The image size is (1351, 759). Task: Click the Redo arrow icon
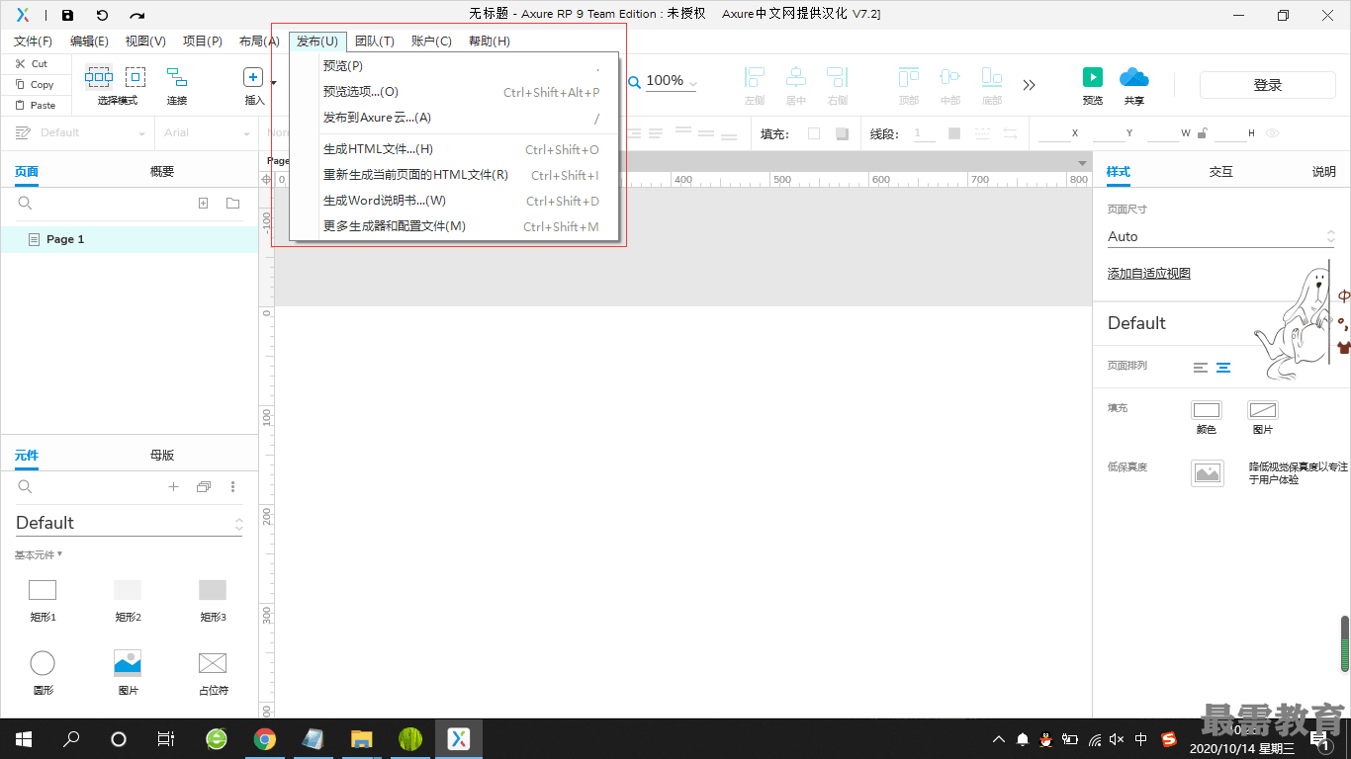[x=136, y=15]
